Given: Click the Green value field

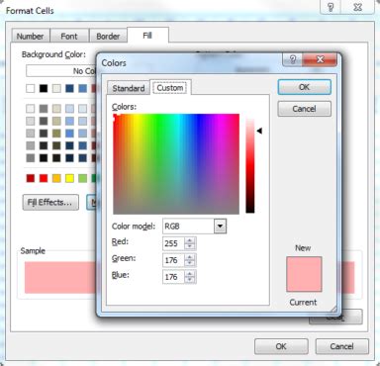Looking at the screenshot, I should click(x=173, y=260).
